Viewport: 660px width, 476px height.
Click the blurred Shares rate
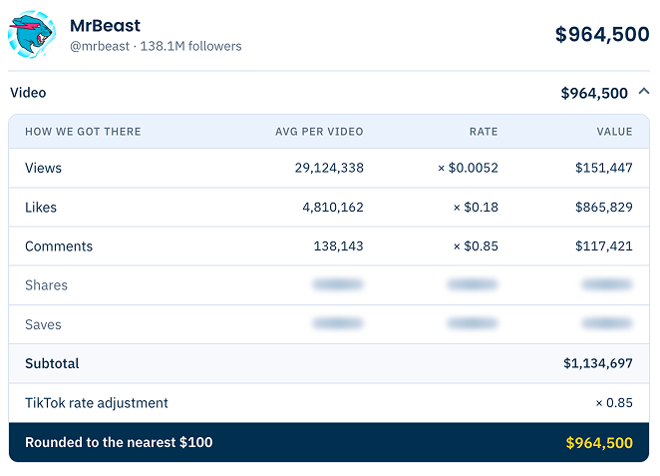click(473, 284)
